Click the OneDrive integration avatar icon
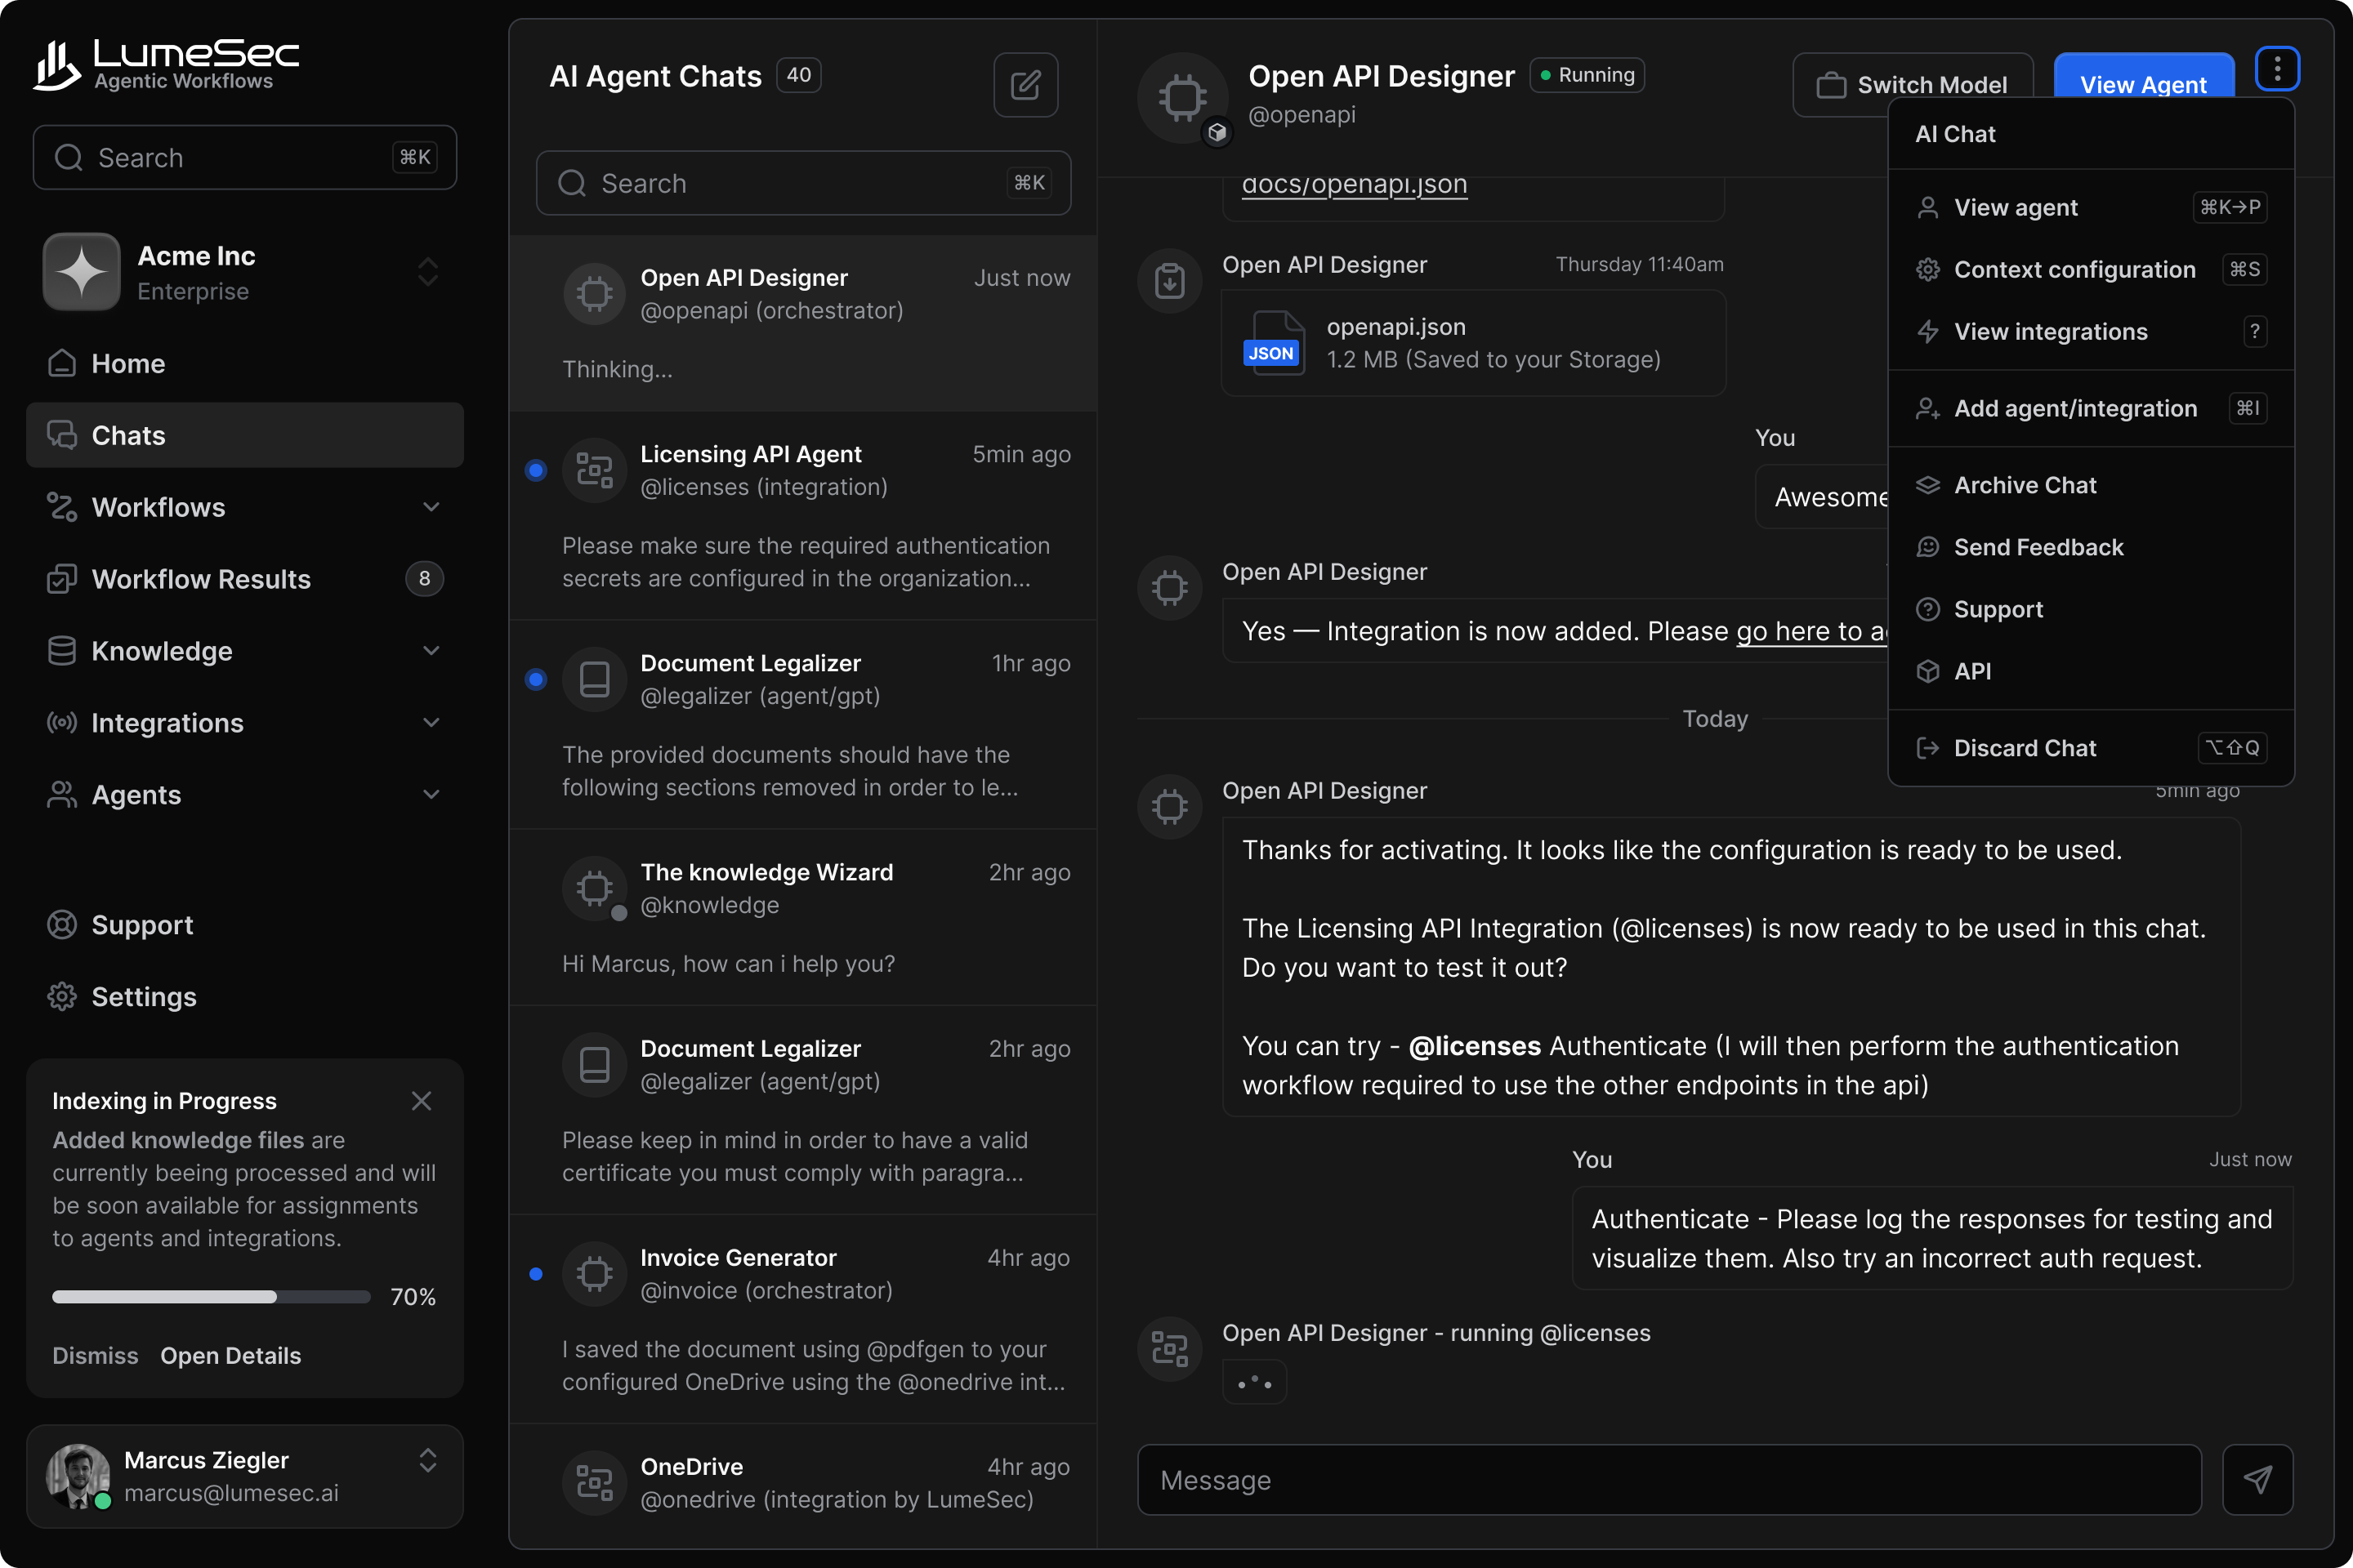The height and width of the screenshot is (1568, 2353). tap(594, 1482)
